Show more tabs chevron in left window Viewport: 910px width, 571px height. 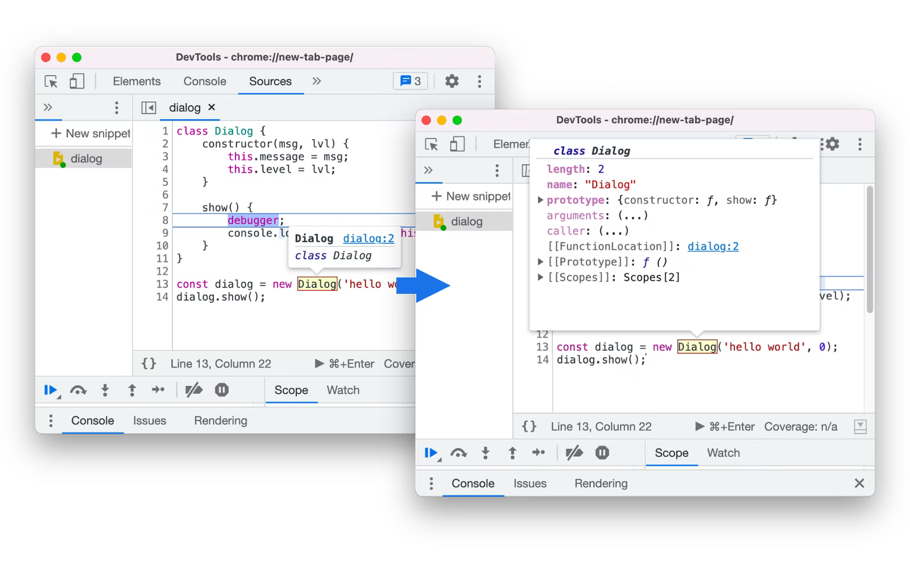[x=317, y=81]
